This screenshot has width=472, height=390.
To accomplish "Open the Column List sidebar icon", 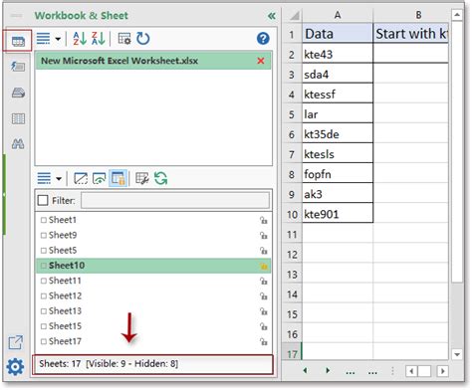I will [18, 118].
